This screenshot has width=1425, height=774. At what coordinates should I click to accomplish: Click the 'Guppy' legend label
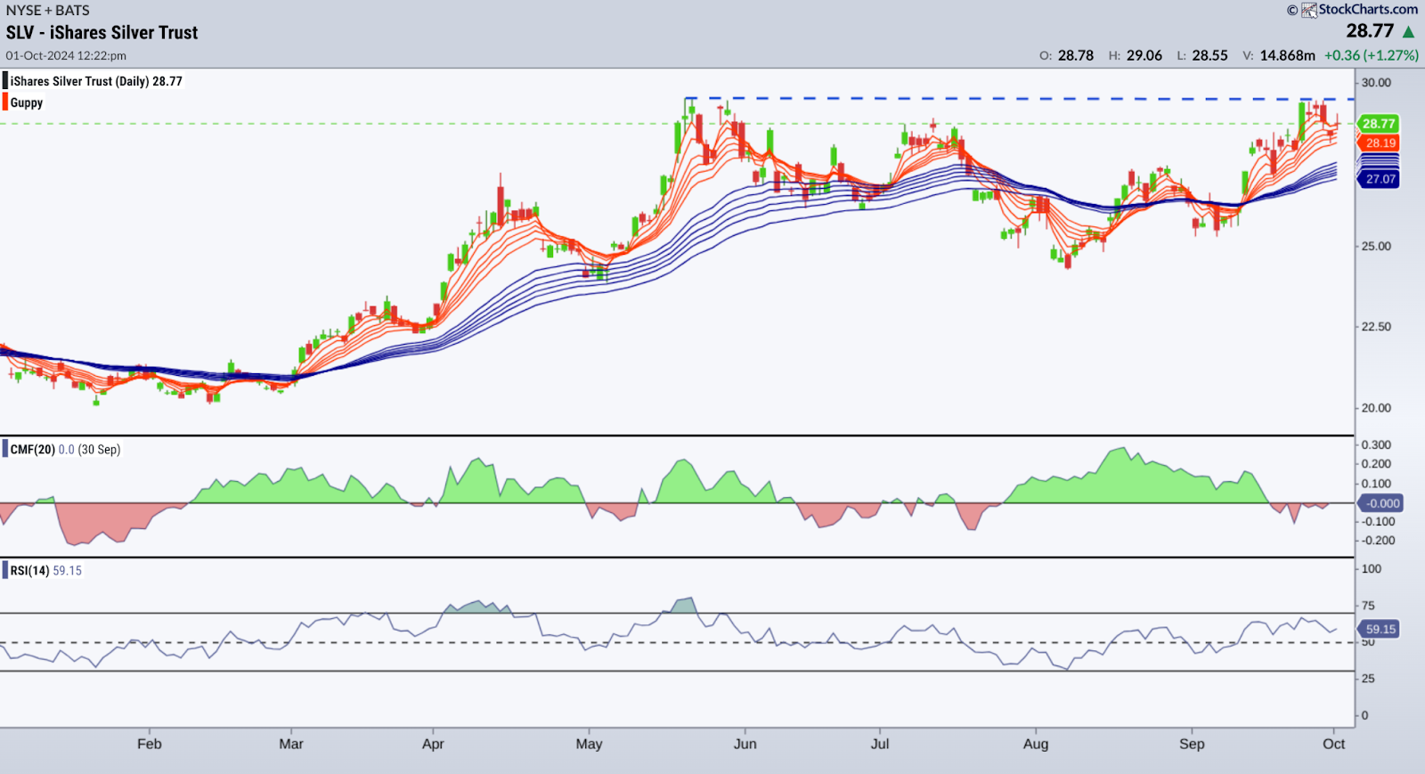[27, 102]
